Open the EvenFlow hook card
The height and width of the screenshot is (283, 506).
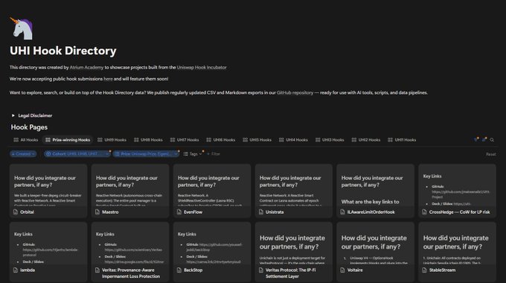tap(212, 191)
